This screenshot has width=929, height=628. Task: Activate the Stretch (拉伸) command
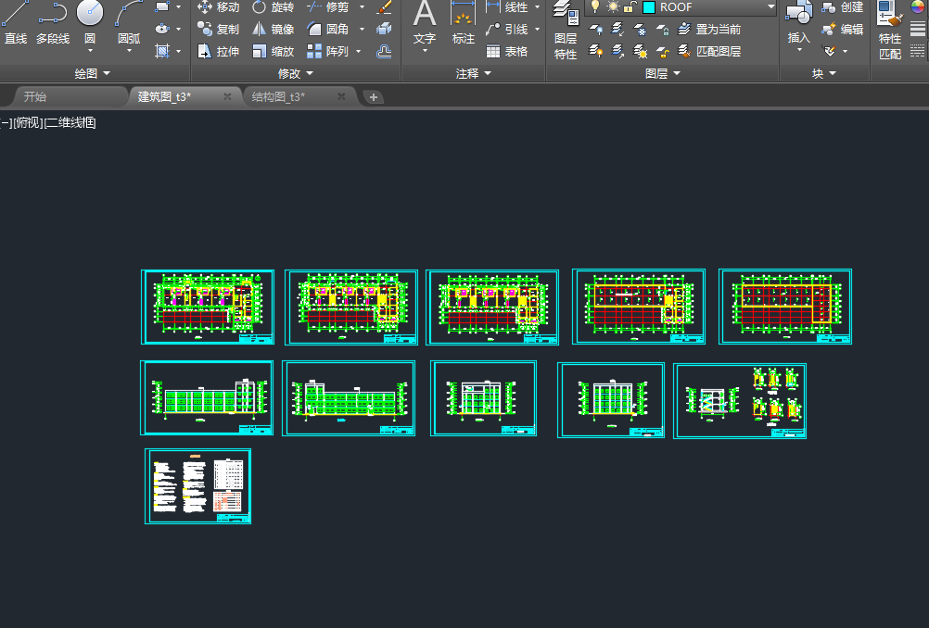coord(218,52)
